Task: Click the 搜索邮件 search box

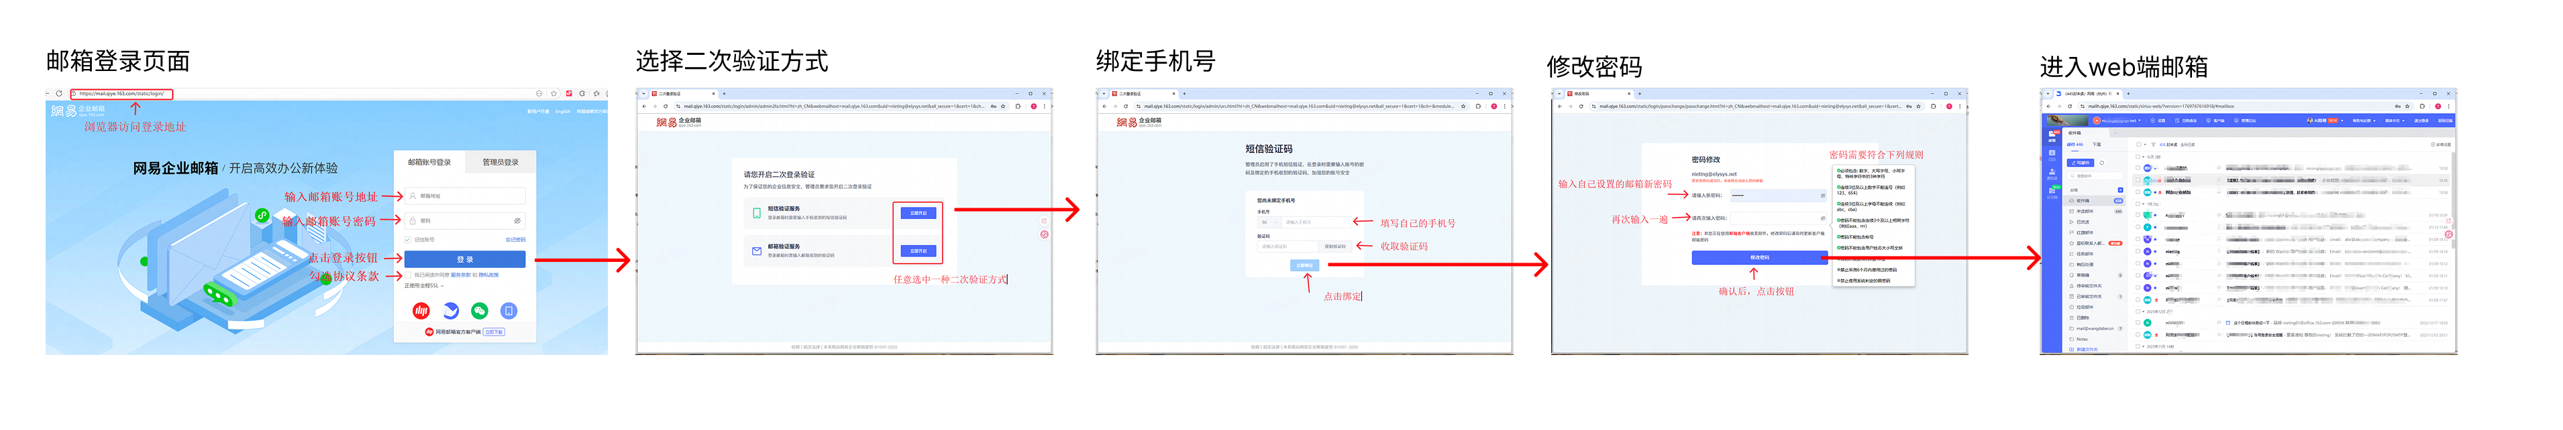Action: tap(2095, 175)
